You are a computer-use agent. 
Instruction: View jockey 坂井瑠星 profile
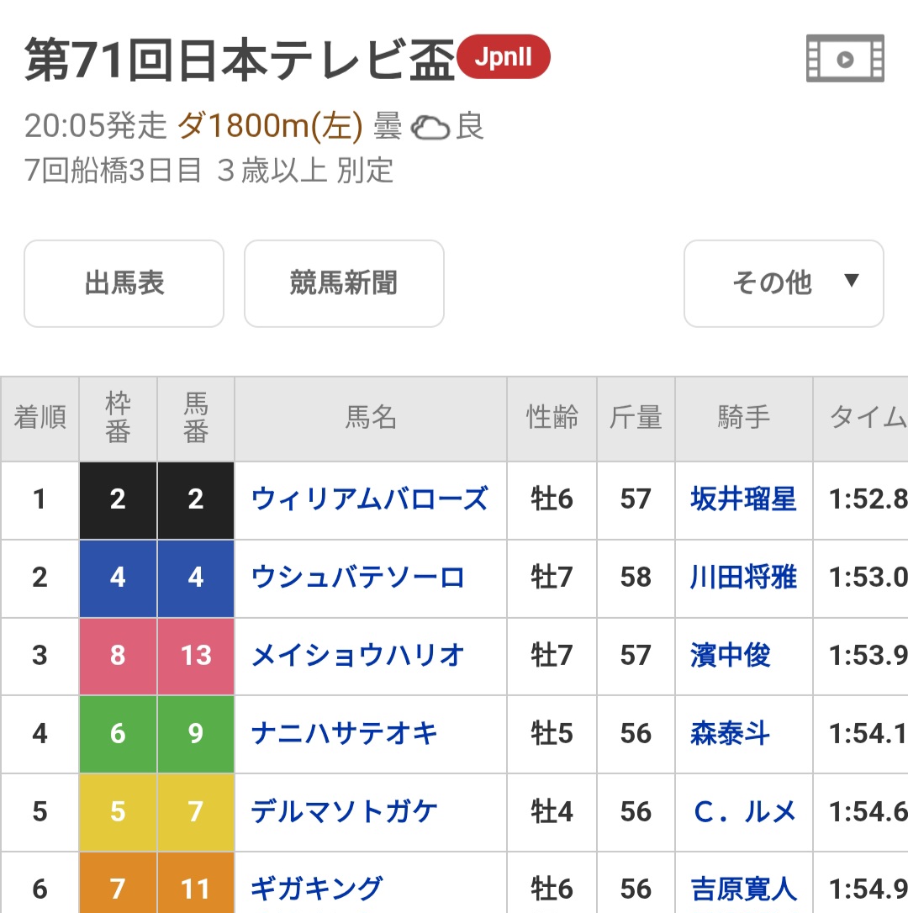(742, 499)
